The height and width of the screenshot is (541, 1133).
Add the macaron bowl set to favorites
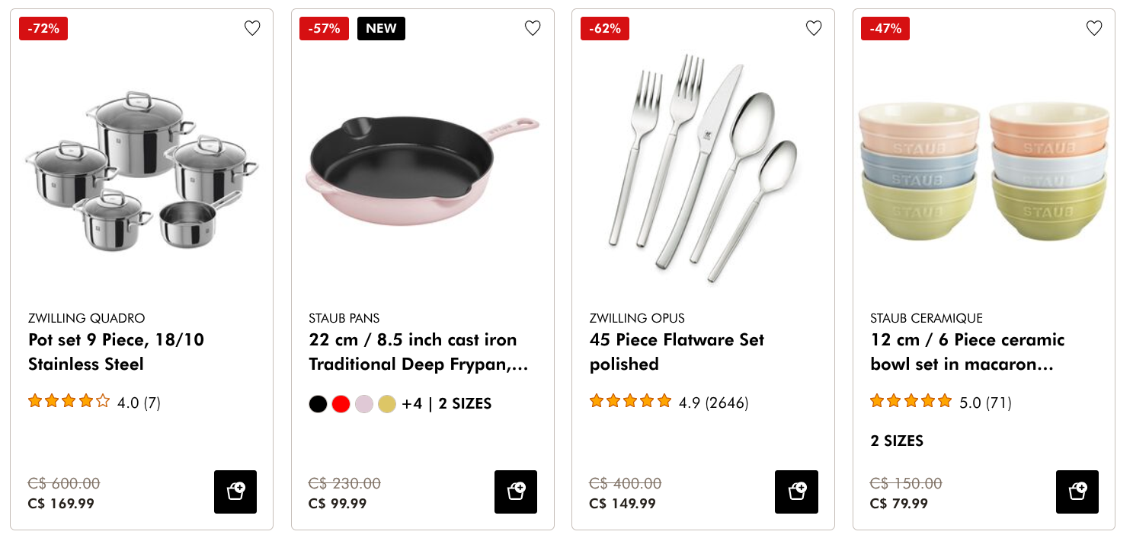click(1094, 27)
